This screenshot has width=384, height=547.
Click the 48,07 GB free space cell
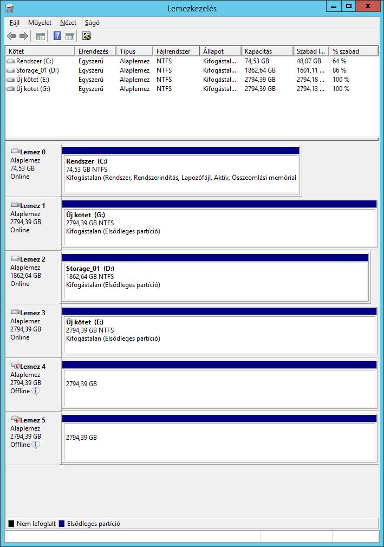[309, 61]
